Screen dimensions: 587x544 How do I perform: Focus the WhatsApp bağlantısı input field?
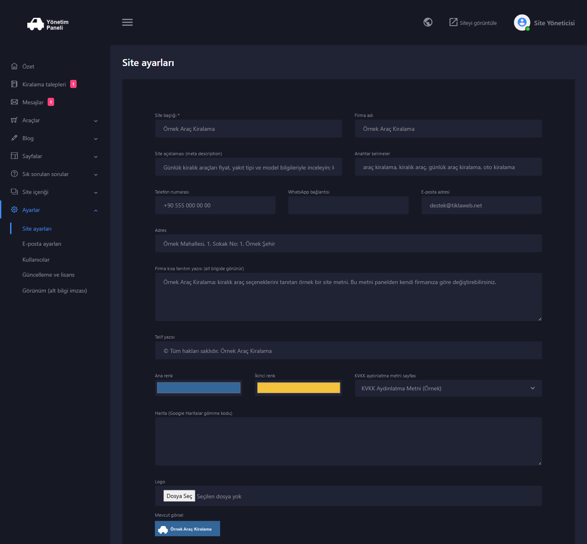coord(348,205)
